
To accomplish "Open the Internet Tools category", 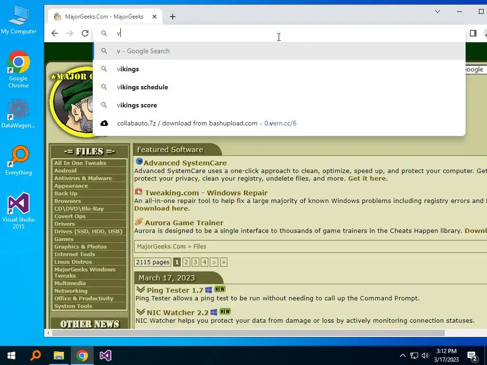I will (75, 254).
